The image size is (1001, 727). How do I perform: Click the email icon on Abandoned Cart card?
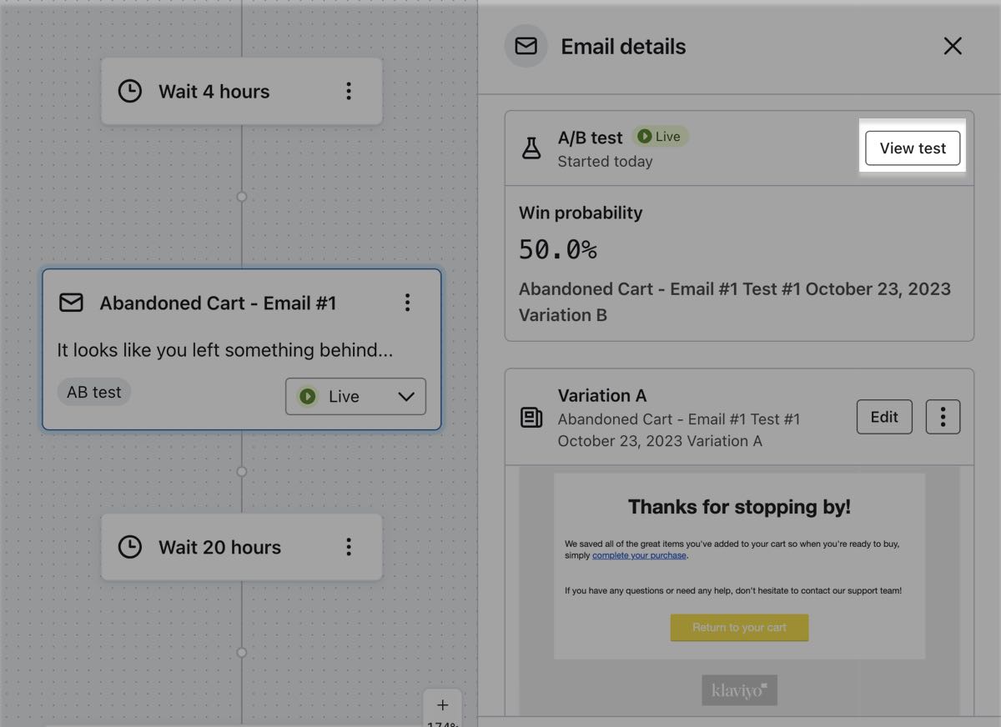(71, 303)
